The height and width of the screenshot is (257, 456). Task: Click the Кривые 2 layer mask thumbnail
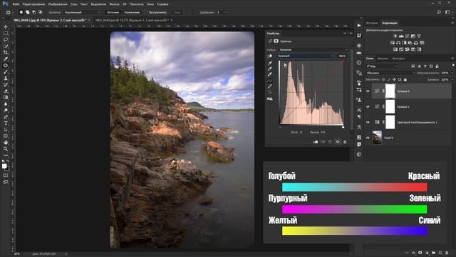pos(390,91)
